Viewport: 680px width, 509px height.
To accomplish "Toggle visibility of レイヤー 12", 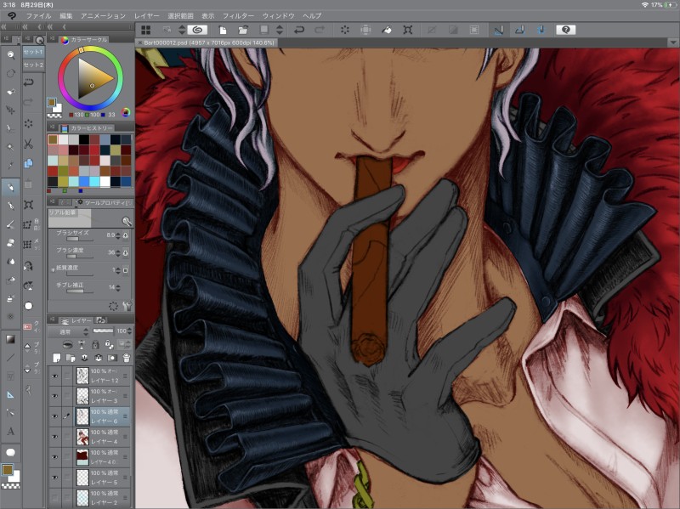I will [x=54, y=376].
